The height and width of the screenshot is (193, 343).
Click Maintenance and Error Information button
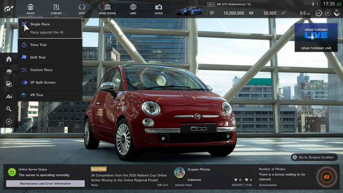pyautogui.click(x=45, y=184)
